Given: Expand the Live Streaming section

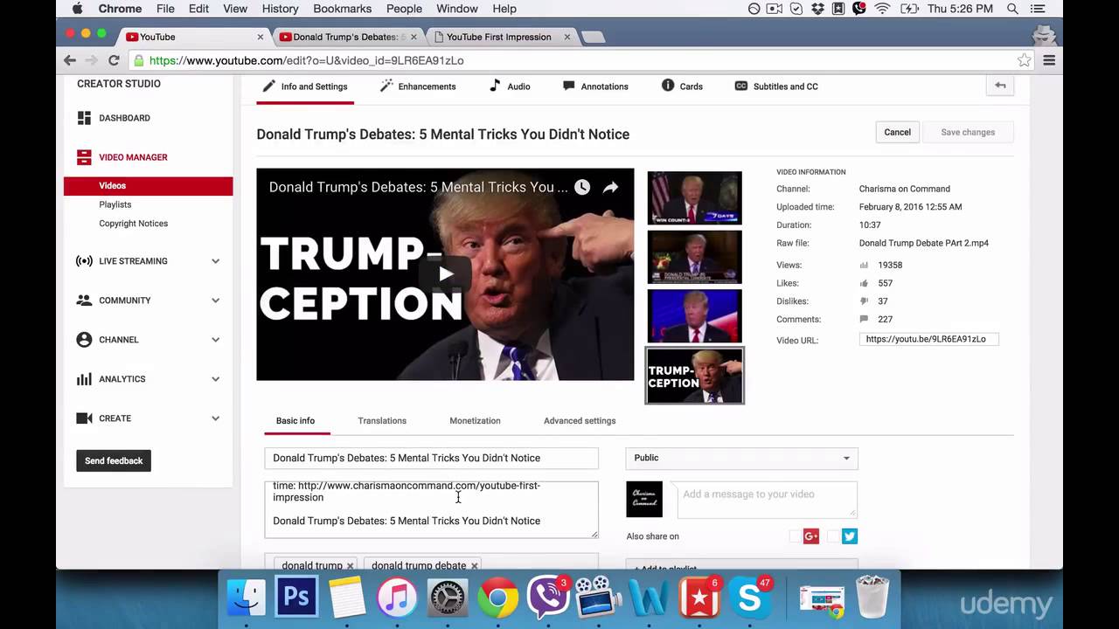Looking at the screenshot, I should [x=215, y=261].
